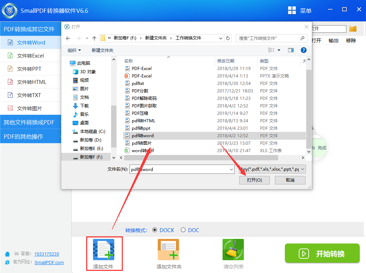Open the 文件转图片 tab

point(31,108)
